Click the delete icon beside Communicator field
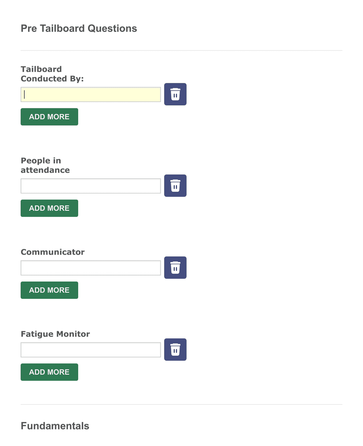This screenshot has height=446, width=363. click(175, 268)
